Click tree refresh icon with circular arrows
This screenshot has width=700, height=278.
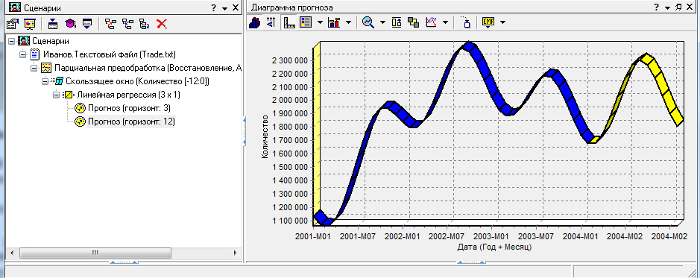click(145, 24)
